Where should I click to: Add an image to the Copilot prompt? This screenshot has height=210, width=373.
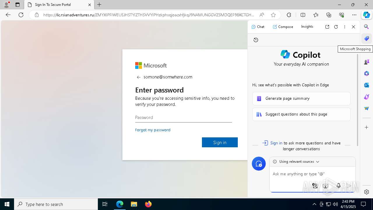point(315,185)
